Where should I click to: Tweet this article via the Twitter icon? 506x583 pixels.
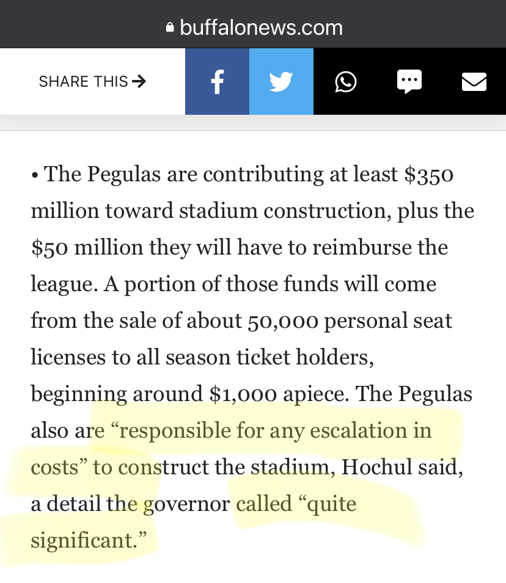click(281, 81)
